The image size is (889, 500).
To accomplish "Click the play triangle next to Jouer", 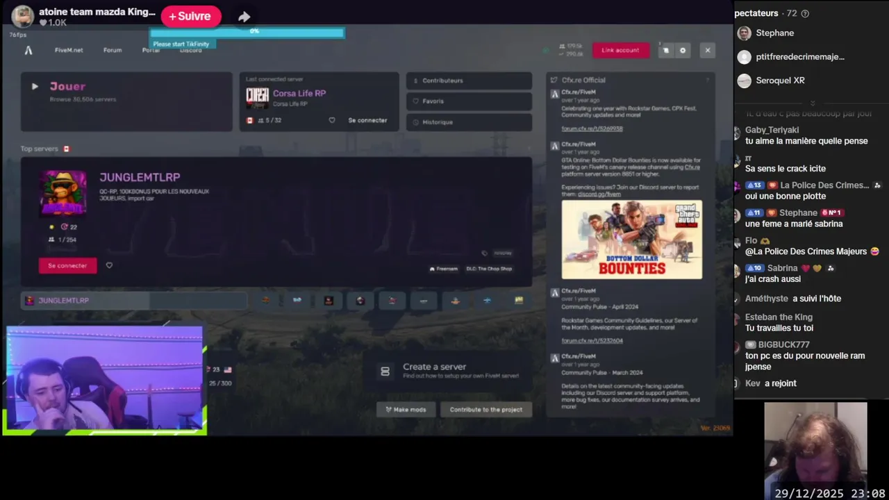I will [x=35, y=86].
